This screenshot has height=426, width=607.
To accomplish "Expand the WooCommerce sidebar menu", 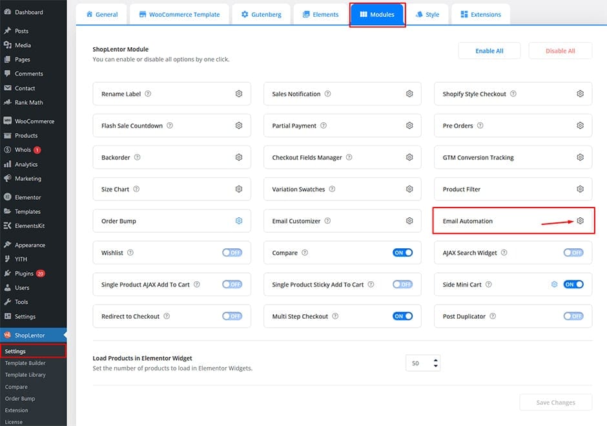I will coord(36,120).
